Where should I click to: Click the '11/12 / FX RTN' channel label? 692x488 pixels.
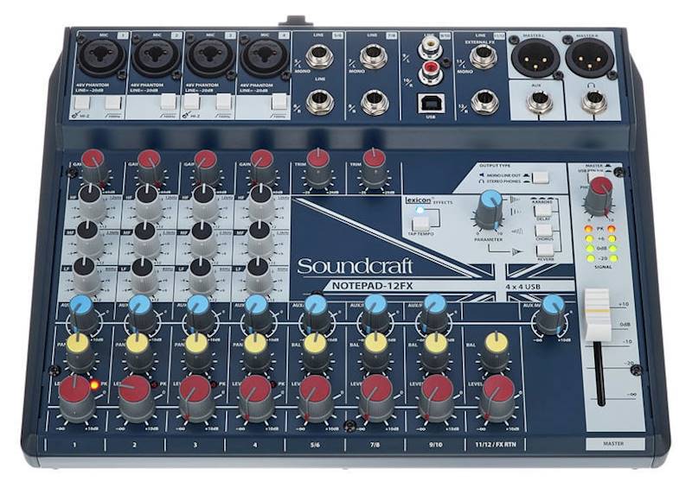tap(496, 444)
